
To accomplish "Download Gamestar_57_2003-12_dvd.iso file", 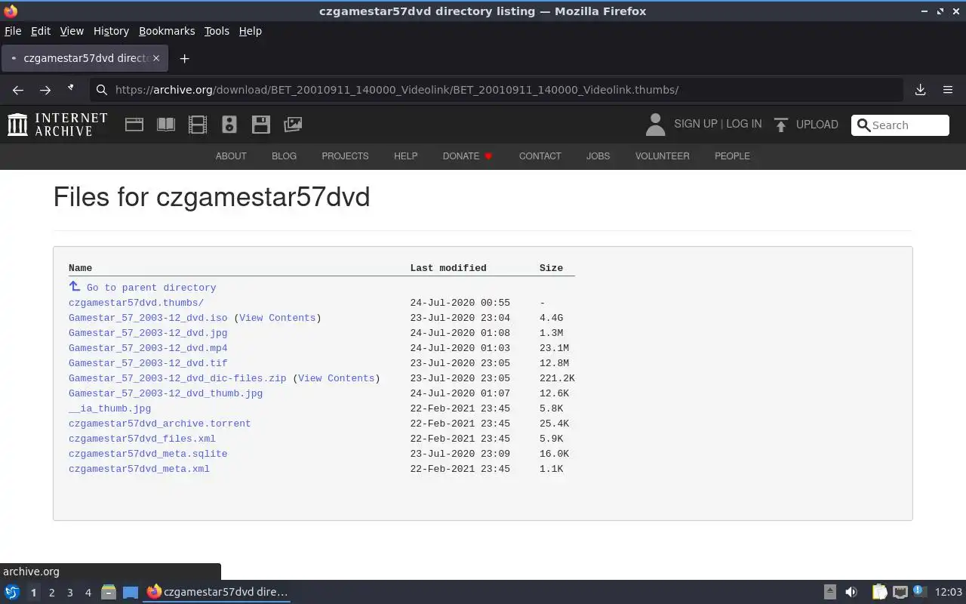I will pos(148,318).
